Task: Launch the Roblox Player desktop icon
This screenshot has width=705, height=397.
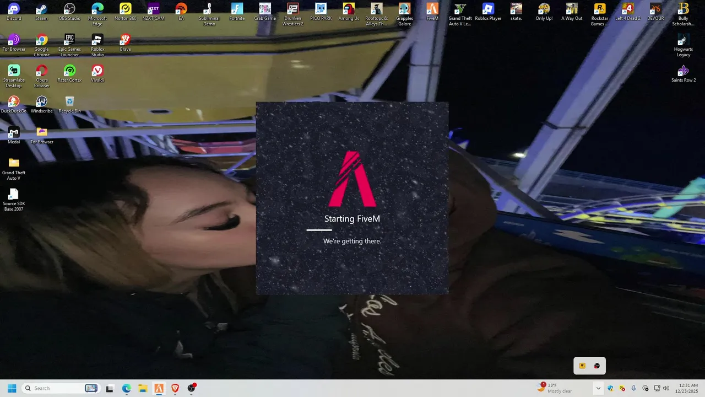Action: point(488,12)
